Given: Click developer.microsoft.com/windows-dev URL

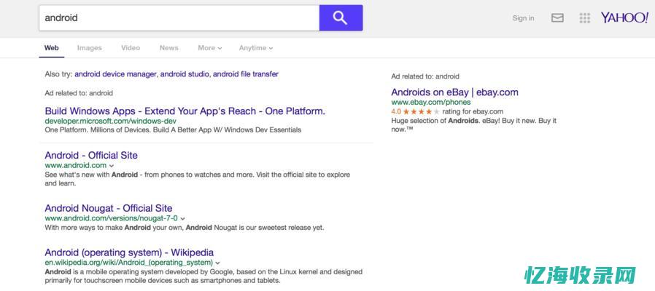Looking at the screenshot, I should pyautogui.click(x=110, y=121).
